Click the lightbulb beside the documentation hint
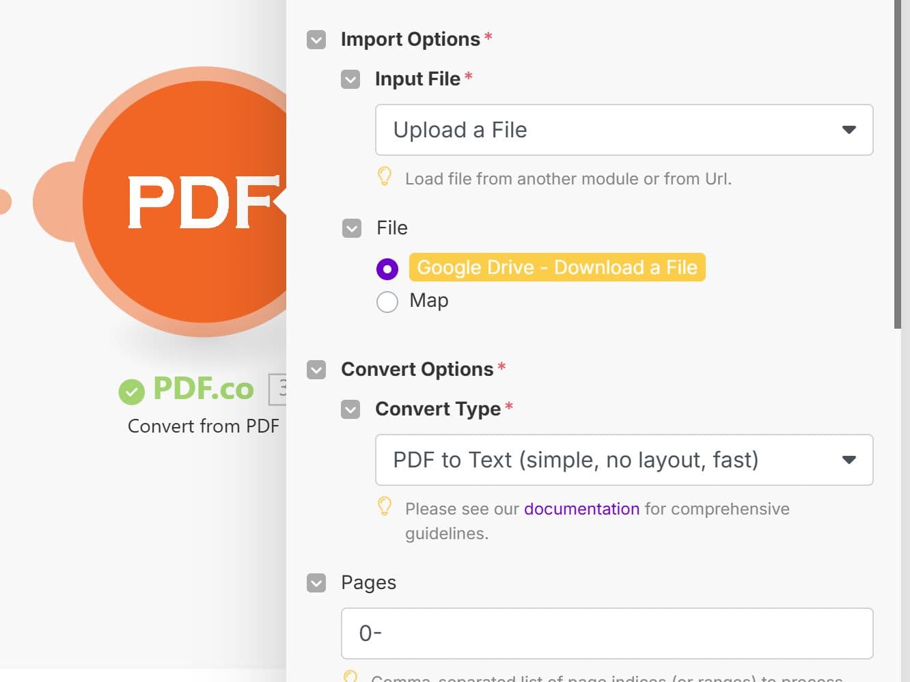 click(x=385, y=507)
